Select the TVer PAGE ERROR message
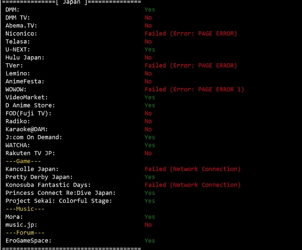 click(191, 65)
